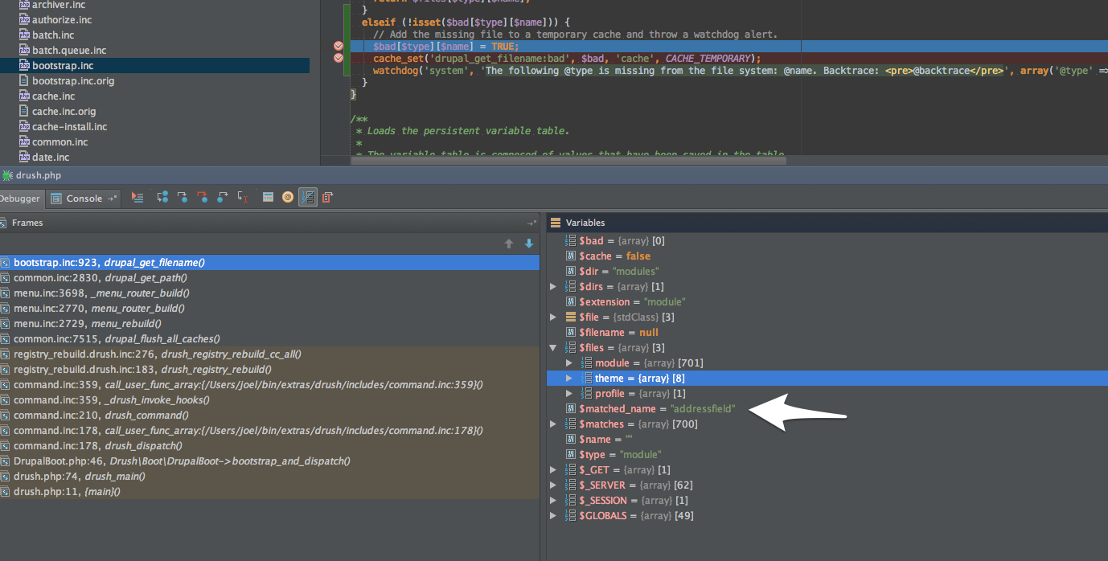
Task: Expand the module array under $files
Action: point(568,363)
